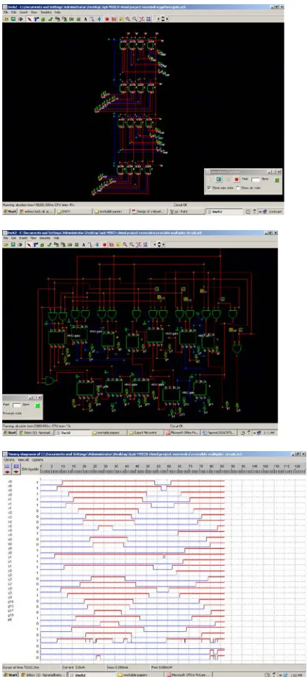Click time ruler at top of timing diagram
Viewport: 307px width, 677px height.
173,469
